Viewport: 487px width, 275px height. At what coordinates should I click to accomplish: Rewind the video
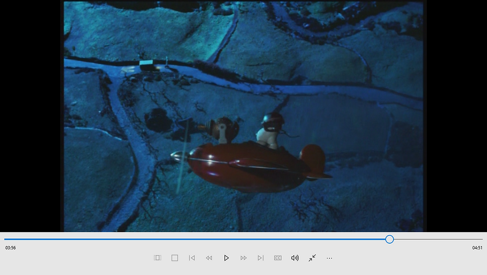tap(209, 258)
